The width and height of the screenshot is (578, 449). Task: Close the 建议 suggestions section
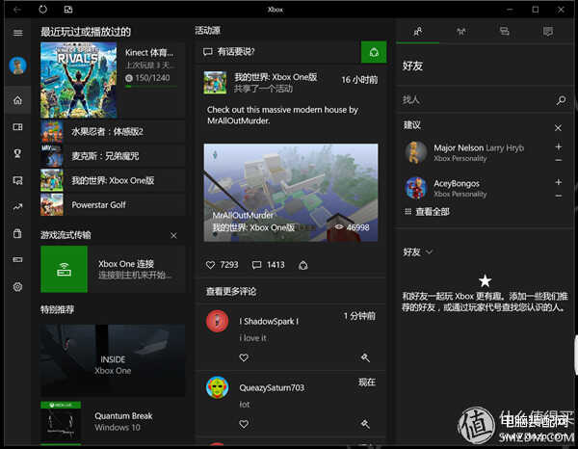pos(558,127)
